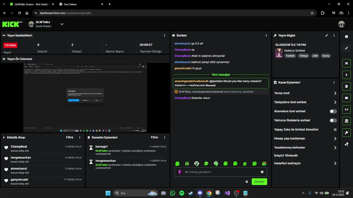Send message with Gönder button
353x198 pixels.
259,182
